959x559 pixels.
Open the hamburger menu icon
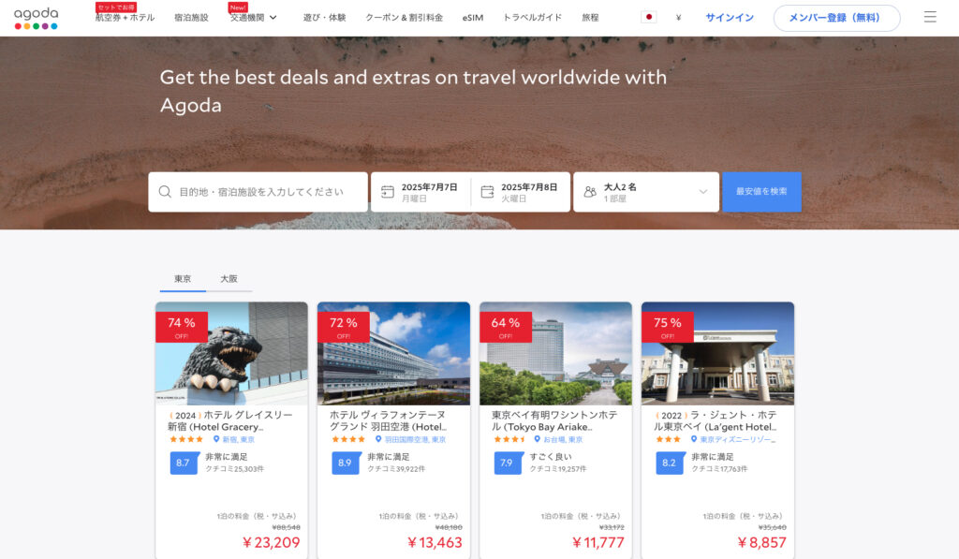[930, 17]
